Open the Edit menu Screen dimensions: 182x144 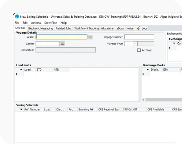coord(25,23)
